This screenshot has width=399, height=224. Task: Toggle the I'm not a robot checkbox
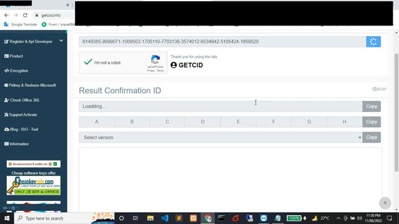click(88, 62)
